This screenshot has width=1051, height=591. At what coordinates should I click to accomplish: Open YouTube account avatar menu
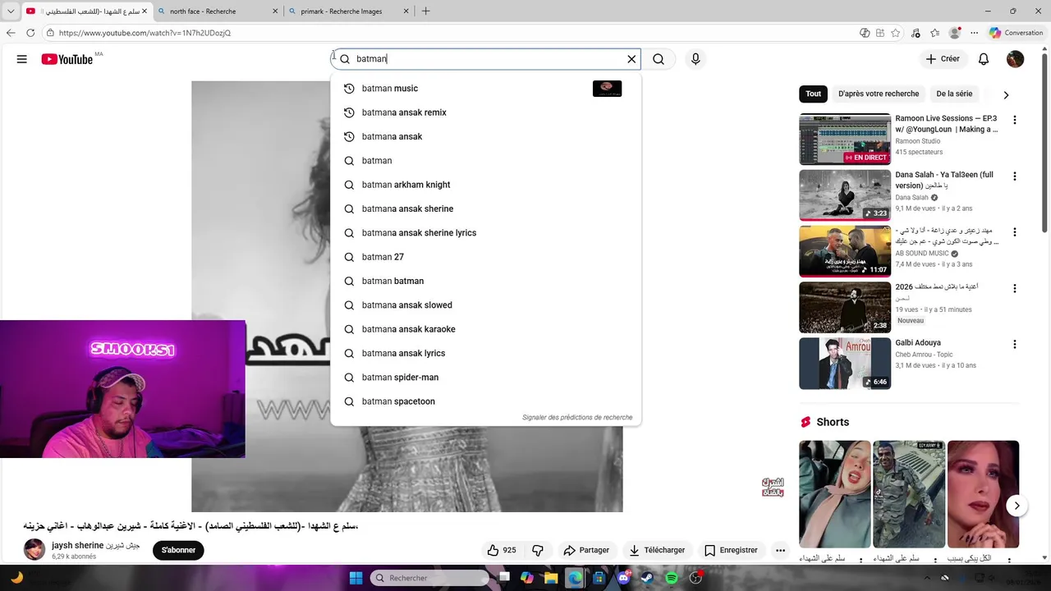pos(1016,59)
